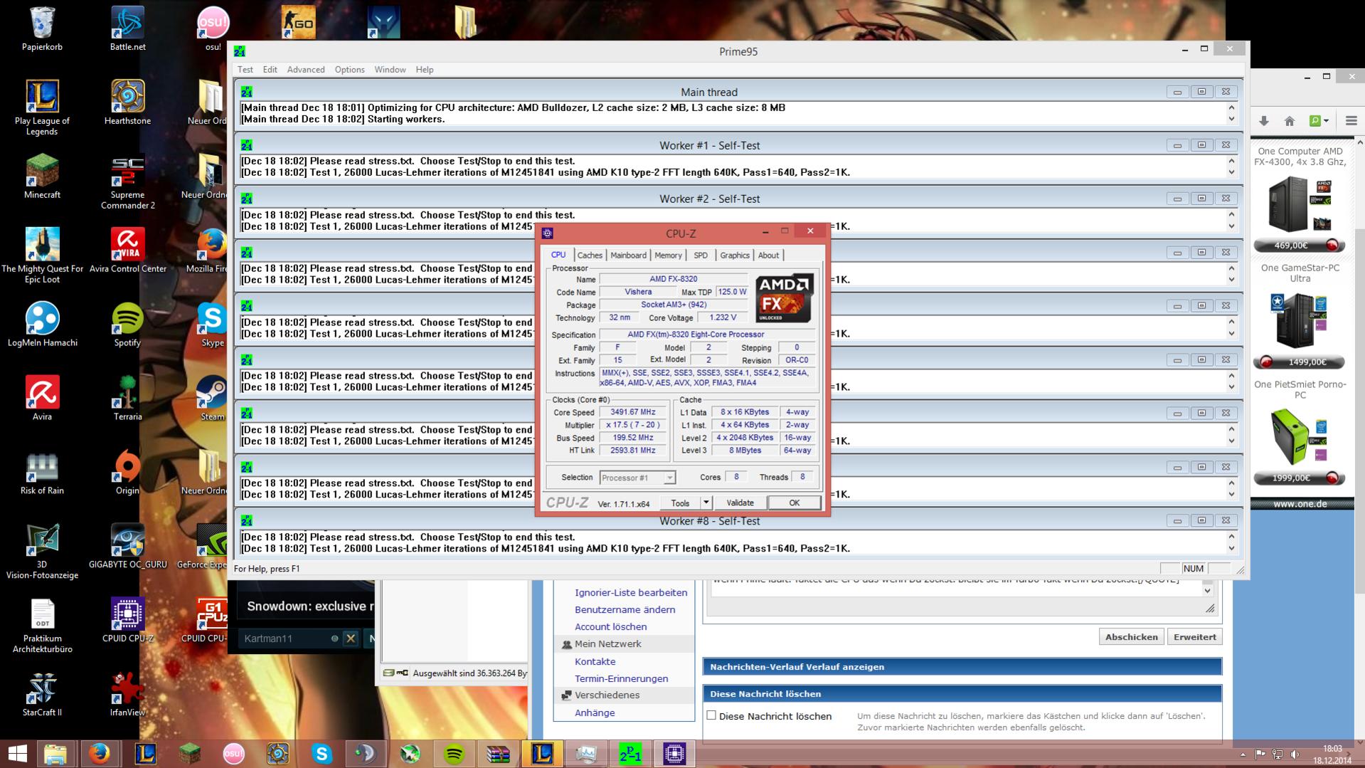This screenshot has height=768, width=1365.
Task: Click scroll-down arrow in Main thread pane
Action: point(1231,120)
